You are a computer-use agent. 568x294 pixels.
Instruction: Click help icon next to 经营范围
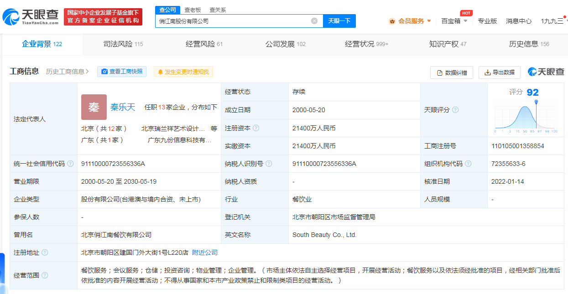coord(45,275)
